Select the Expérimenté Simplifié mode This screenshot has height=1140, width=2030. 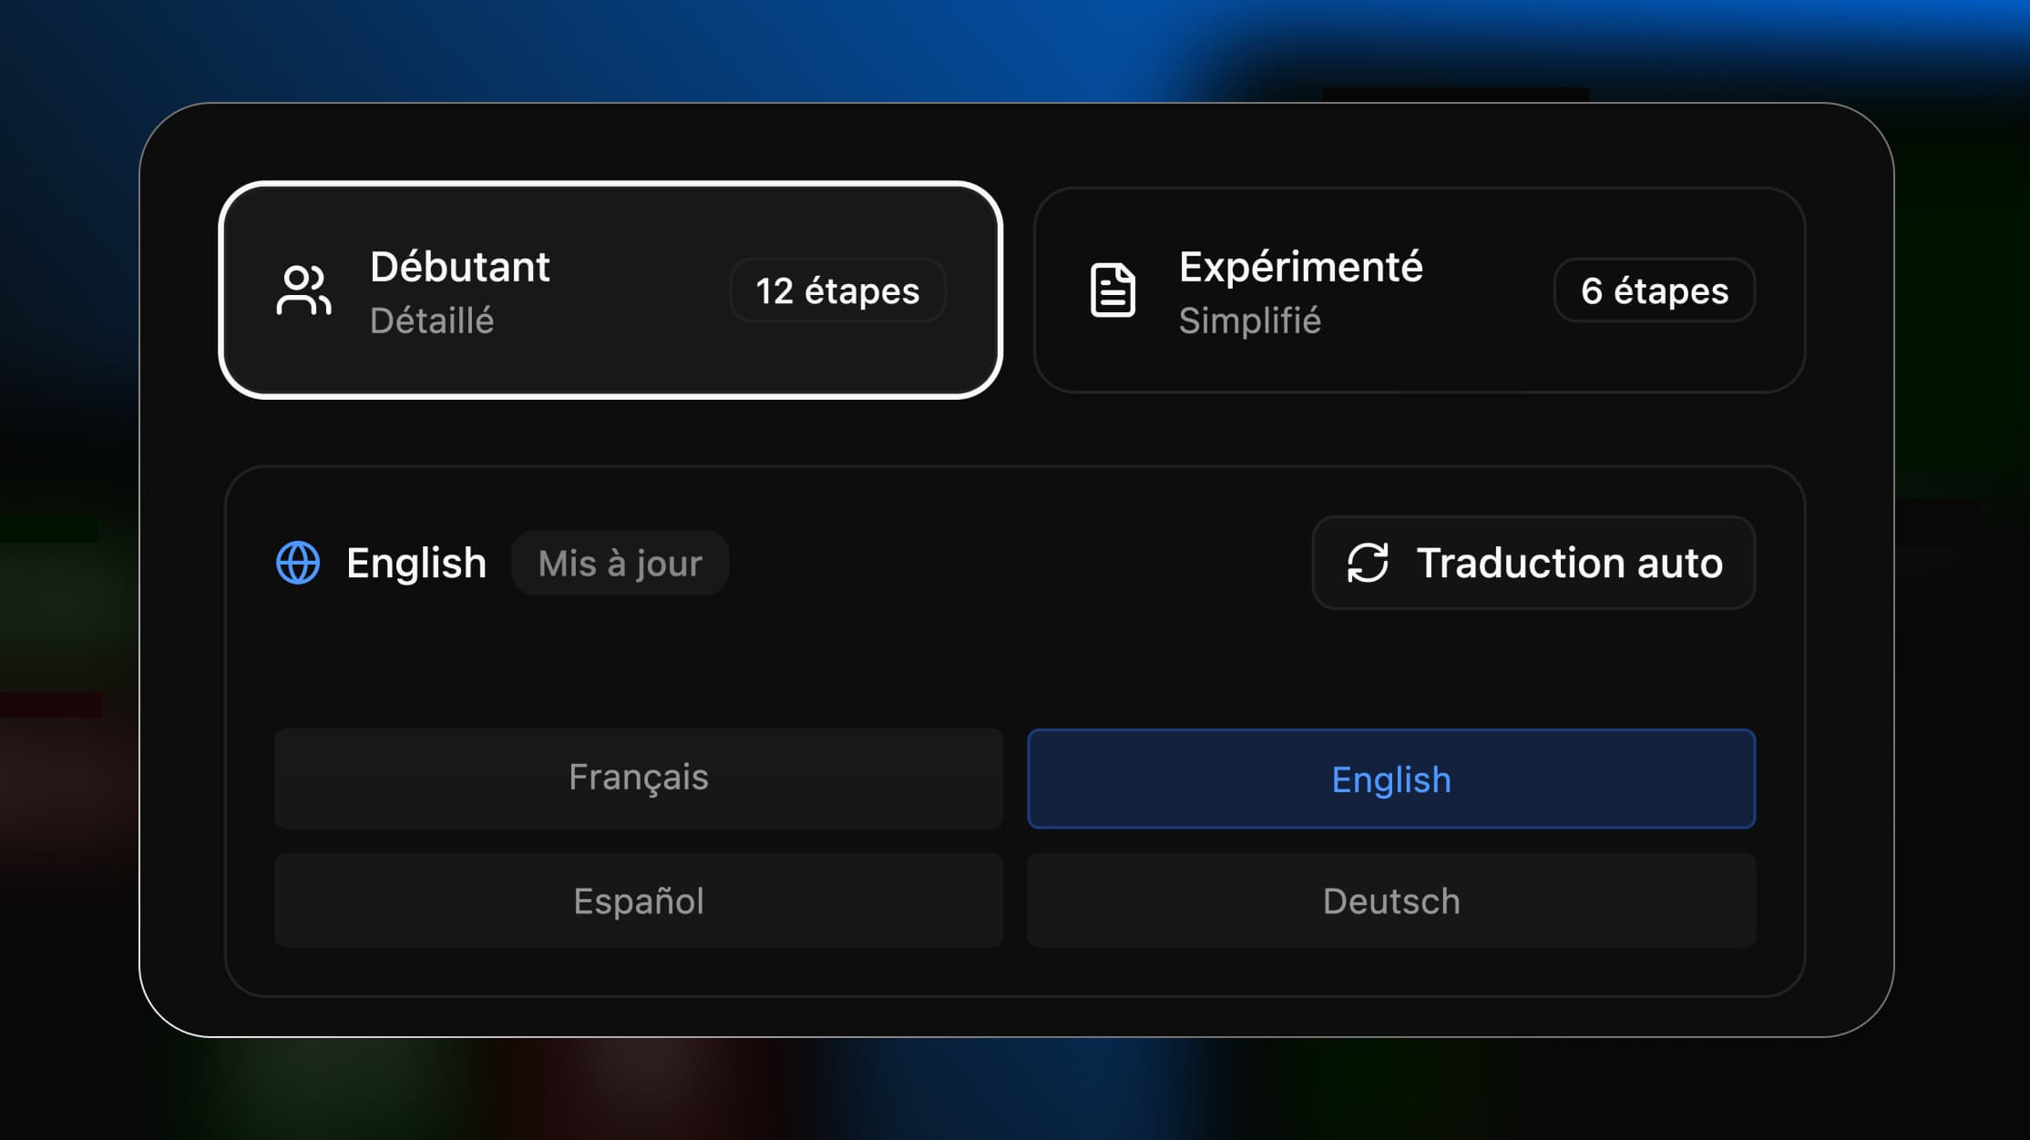tap(1420, 291)
